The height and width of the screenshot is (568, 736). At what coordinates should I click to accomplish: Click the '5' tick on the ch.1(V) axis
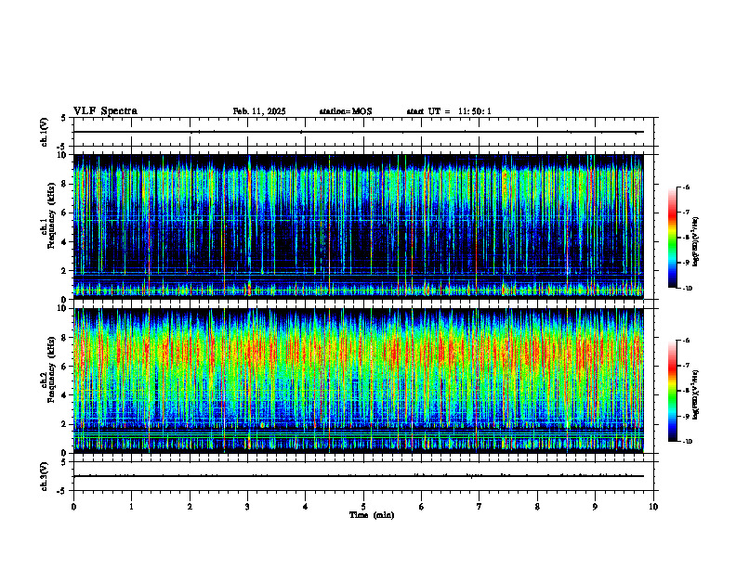63,118
